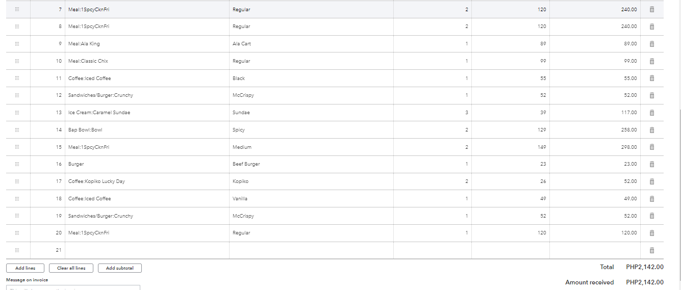
Task: Remove line 13 Caramel Sundae with trash icon
Action: [x=651, y=113]
